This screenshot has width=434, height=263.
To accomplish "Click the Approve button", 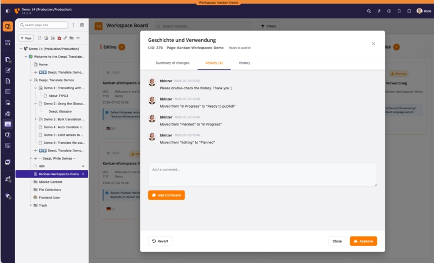I will click(363, 241).
